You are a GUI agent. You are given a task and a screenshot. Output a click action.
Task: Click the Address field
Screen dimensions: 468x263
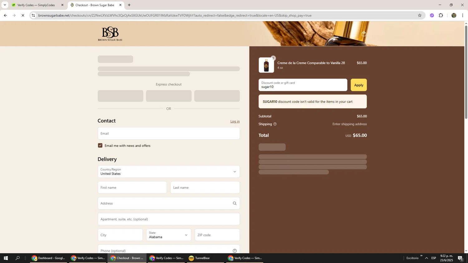point(169,203)
